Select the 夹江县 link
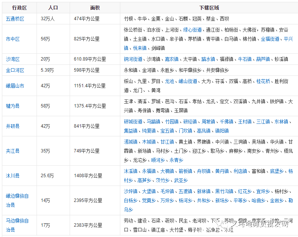The width and height of the screenshot is (298, 237). click(x=13, y=151)
